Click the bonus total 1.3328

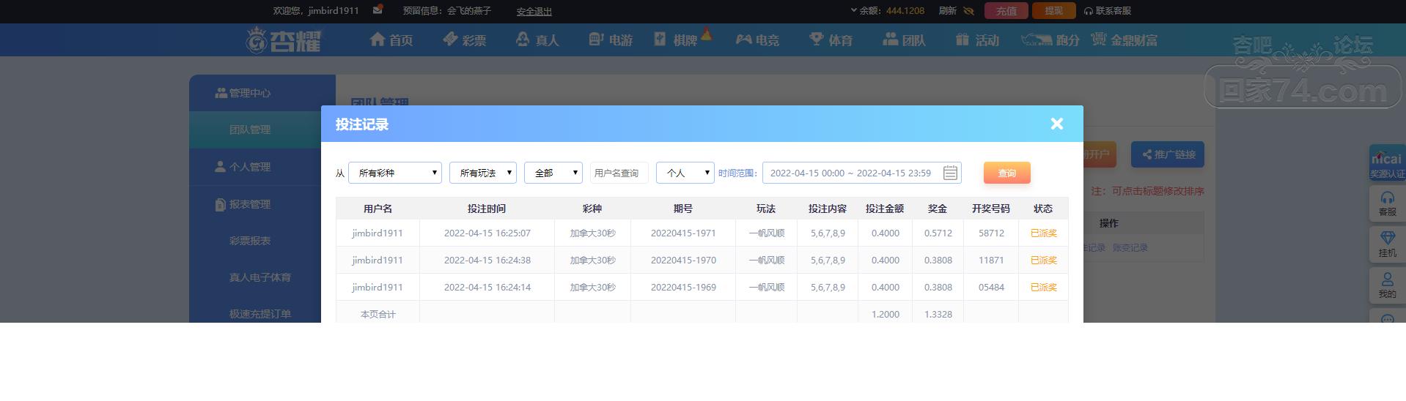click(x=938, y=314)
